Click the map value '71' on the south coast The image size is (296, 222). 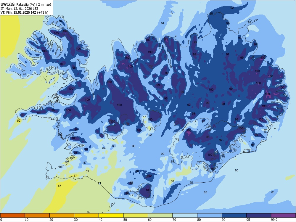[99, 183]
